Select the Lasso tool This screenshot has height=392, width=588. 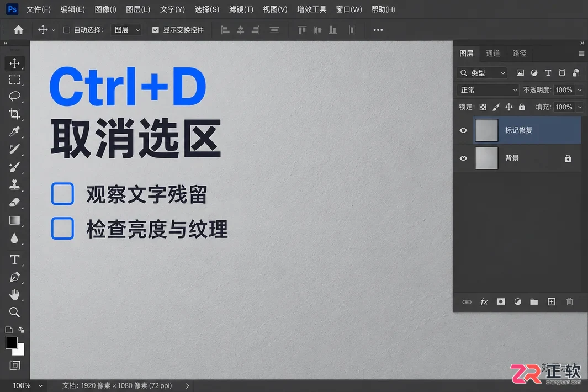tap(14, 97)
